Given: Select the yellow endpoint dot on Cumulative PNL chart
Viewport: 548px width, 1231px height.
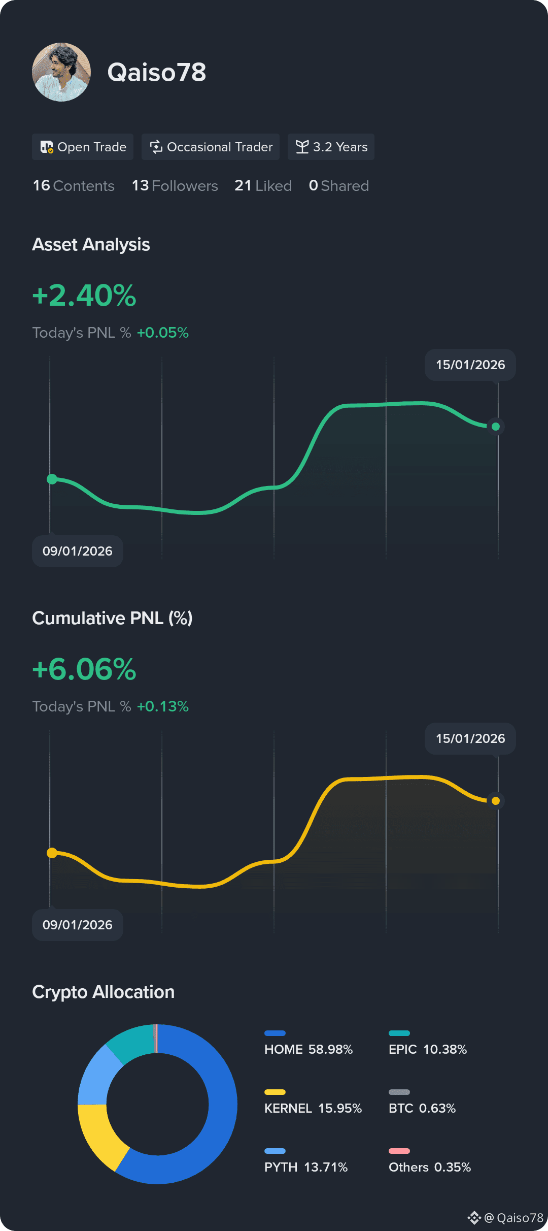Looking at the screenshot, I should point(496,801).
